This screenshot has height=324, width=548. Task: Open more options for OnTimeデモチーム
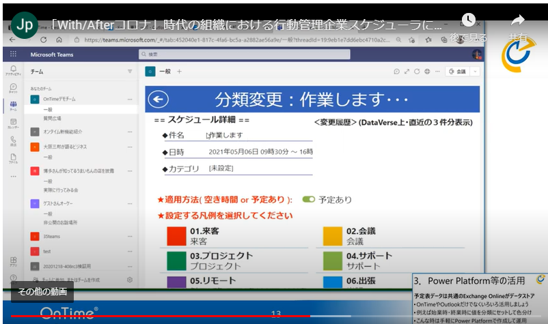point(130,100)
